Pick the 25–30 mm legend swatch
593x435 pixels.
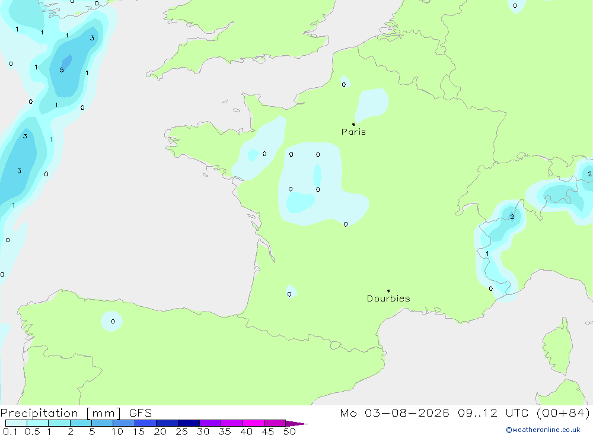click(189, 423)
